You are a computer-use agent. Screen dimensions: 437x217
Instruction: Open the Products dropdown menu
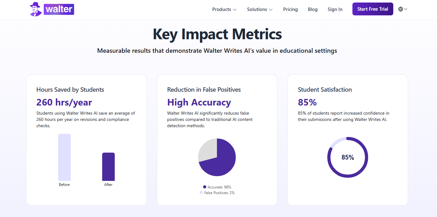click(224, 9)
